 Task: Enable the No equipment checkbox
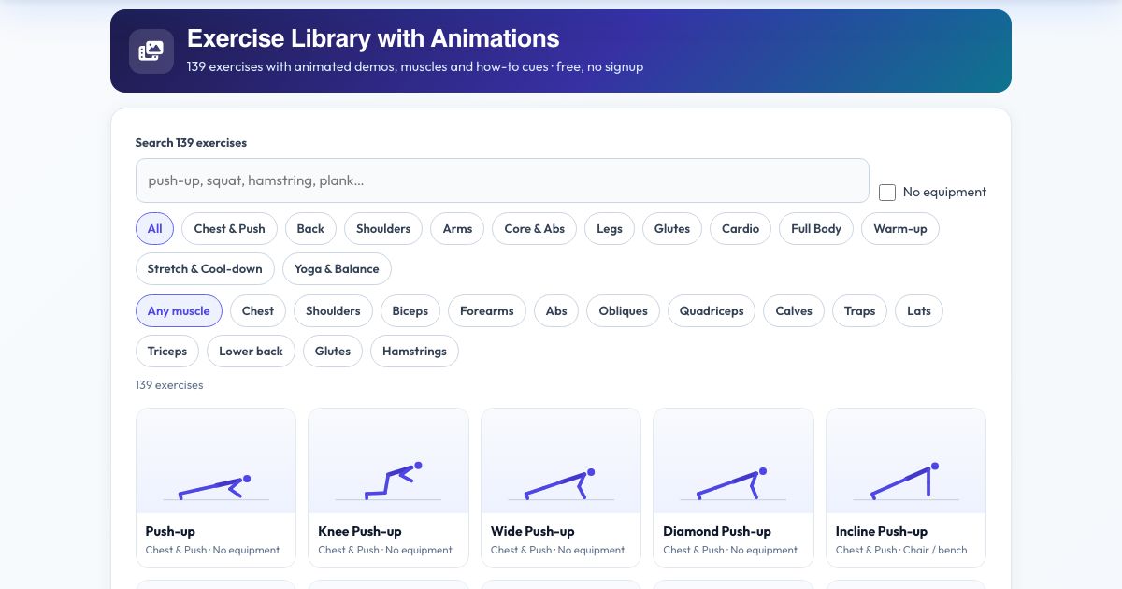pyautogui.click(x=887, y=193)
